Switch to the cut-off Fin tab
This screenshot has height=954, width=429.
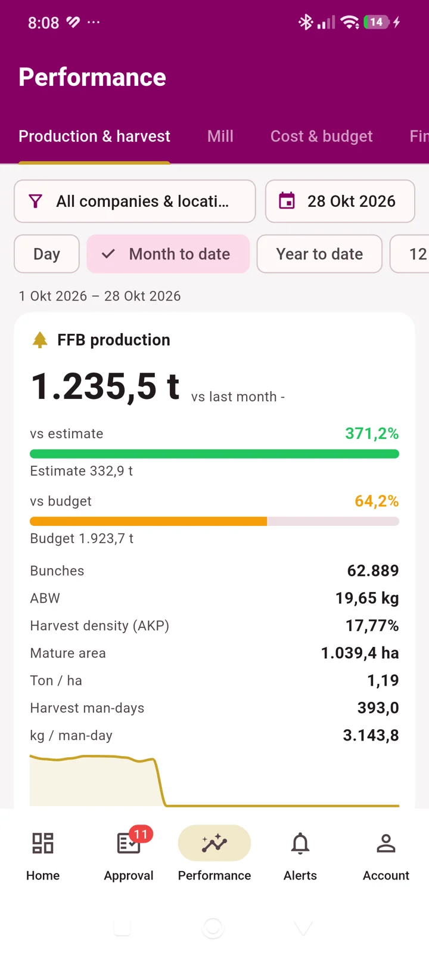click(x=419, y=137)
